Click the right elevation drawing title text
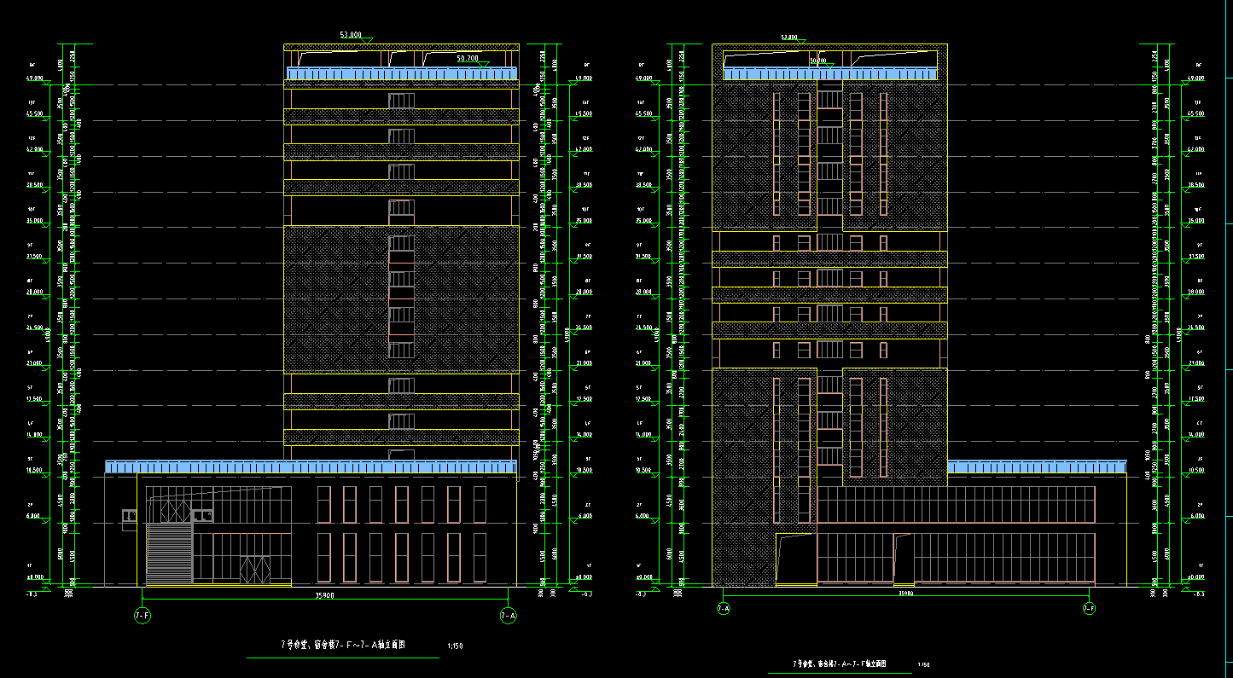 click(840, 663)
